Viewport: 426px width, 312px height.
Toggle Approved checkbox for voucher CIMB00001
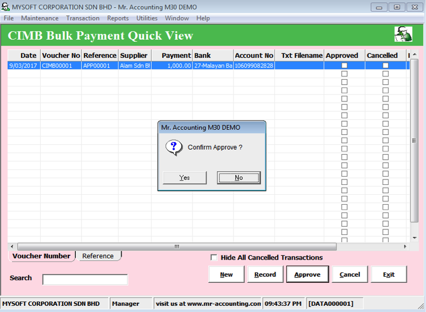coord(344,65)
